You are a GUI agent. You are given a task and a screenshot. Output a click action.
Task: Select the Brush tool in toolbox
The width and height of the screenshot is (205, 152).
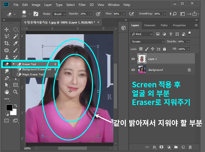pyautogui.click(x=15, y=50)
